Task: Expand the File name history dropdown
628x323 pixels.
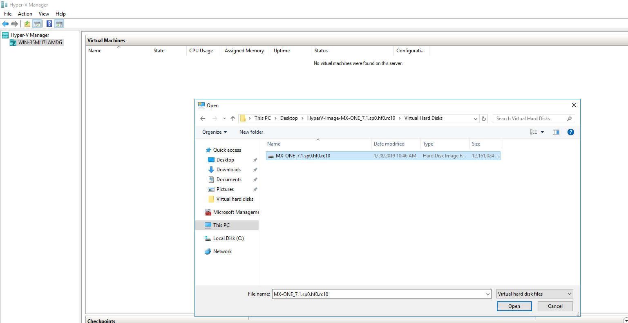Action: click(x=488, y=294)
